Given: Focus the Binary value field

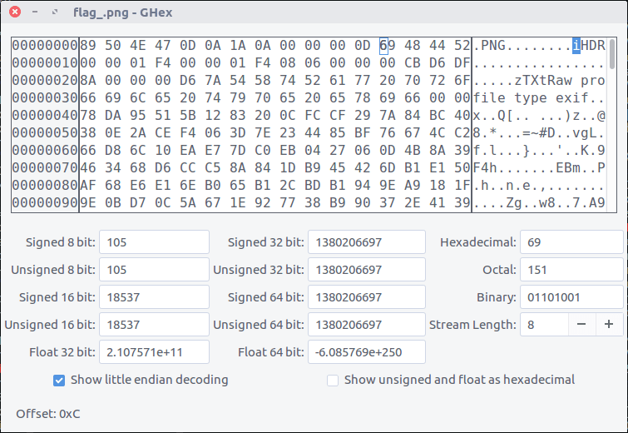Looking at the screenshot, I should point(571,297).
